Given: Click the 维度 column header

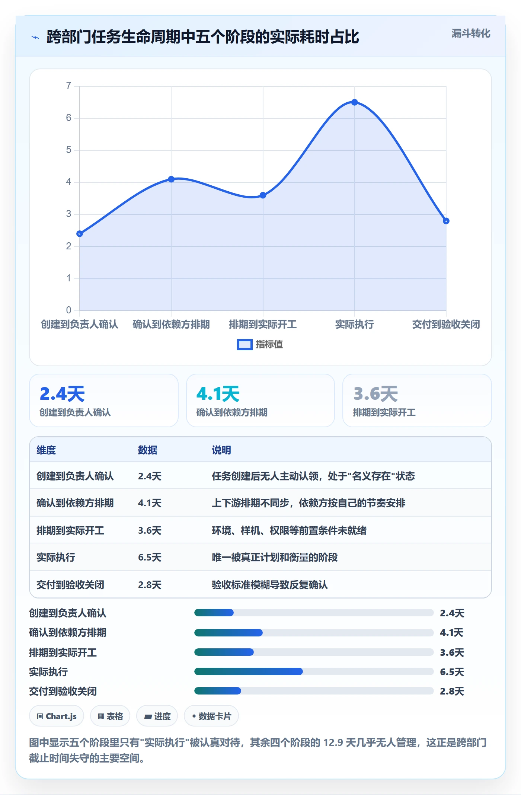Looking at the screenshot, I should [x=46, y=450].
